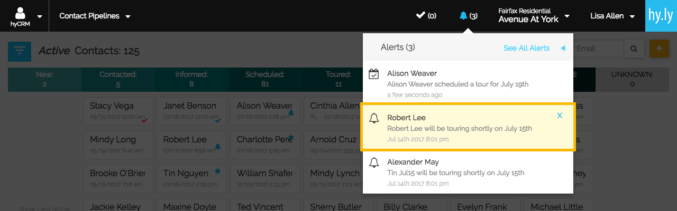Screen dimensions: 677x211
Task: Click the bell icon on Alexander May alert
Action: coord(374,162)
